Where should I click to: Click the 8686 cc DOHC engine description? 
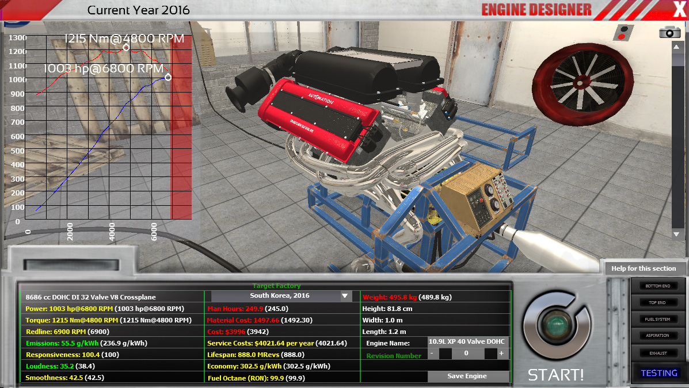90,297
